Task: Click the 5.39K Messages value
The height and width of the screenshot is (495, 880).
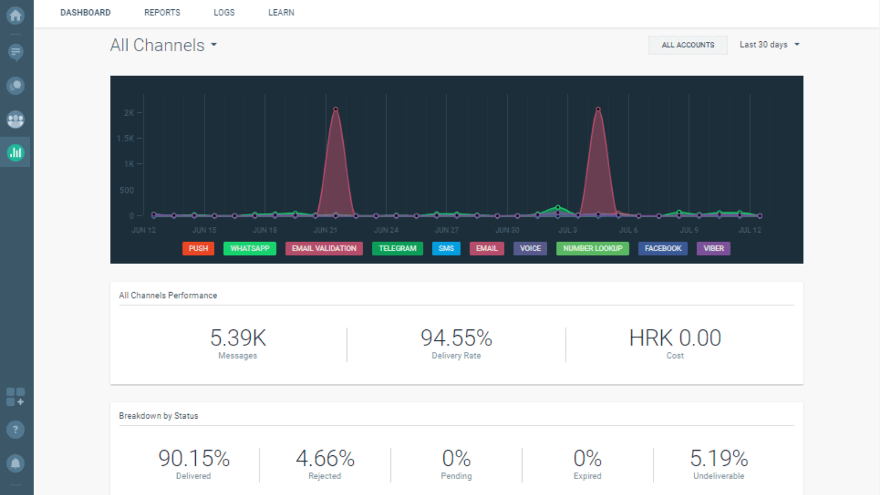Action: (238, 338)
